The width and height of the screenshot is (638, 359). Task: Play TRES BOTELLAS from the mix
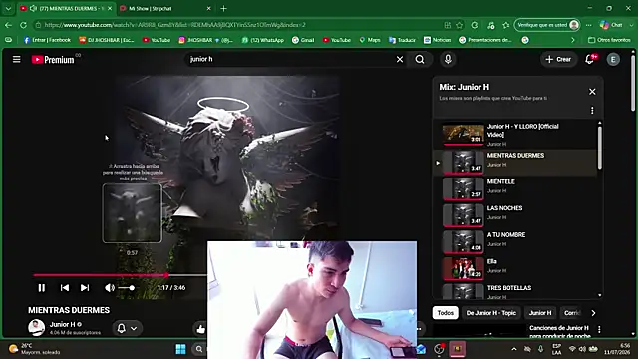516,291
